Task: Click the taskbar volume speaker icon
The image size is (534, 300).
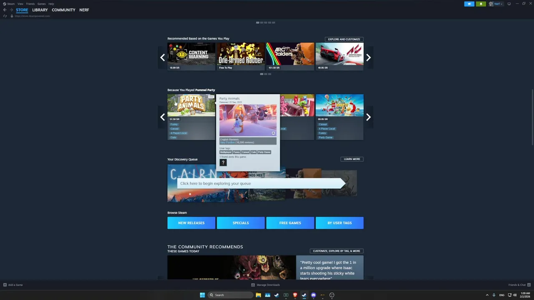Action: pyautogui.click(x=515, y=295)
